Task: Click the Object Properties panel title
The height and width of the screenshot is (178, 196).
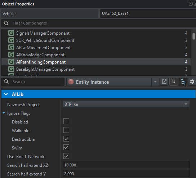Action: (18, 4)
